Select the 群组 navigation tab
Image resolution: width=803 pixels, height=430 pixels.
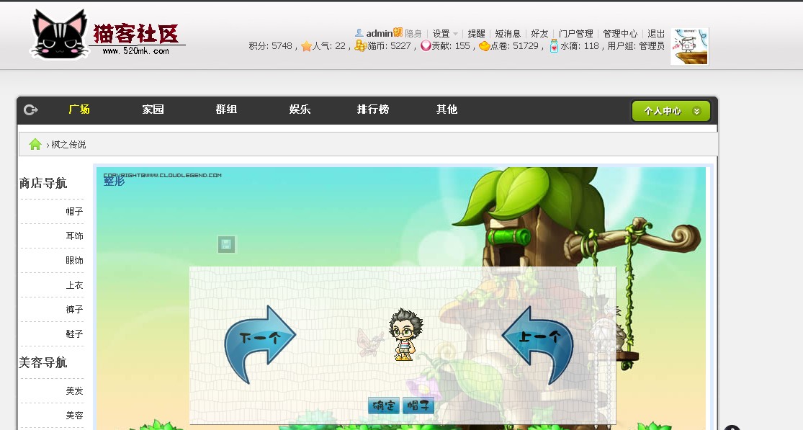(x=226, y=109)
